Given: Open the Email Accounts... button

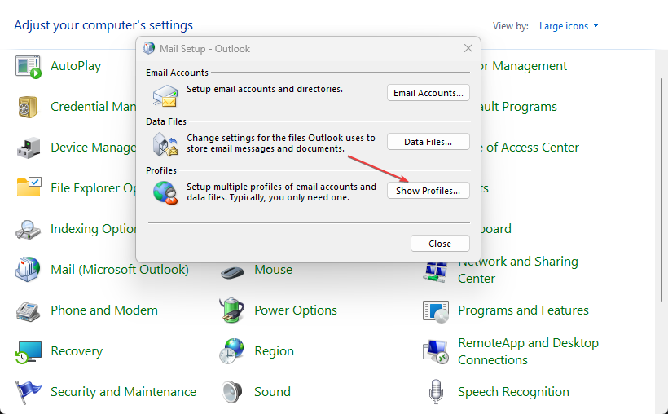Looking at the screenshot, I should 428,93.
